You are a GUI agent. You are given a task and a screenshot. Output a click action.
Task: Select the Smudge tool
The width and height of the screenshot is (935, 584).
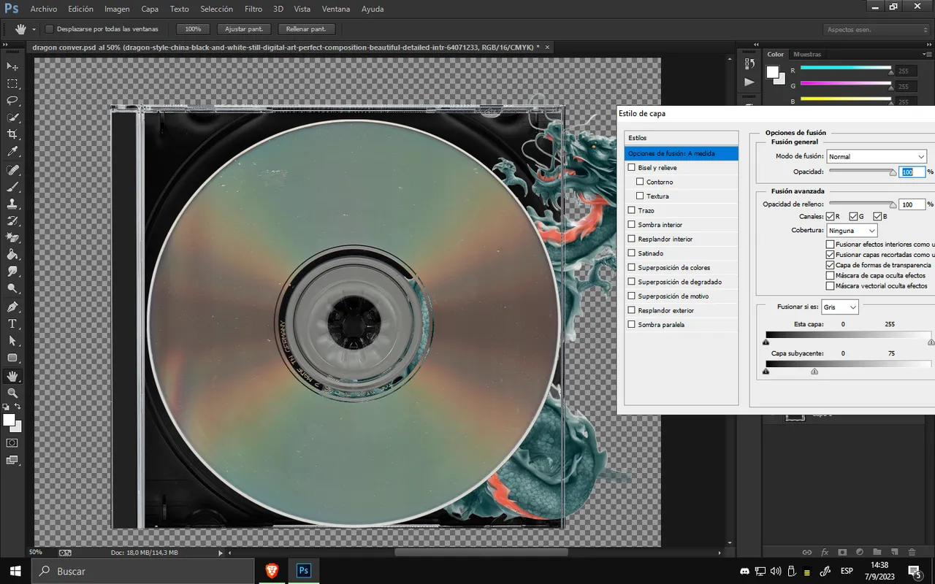12,272
